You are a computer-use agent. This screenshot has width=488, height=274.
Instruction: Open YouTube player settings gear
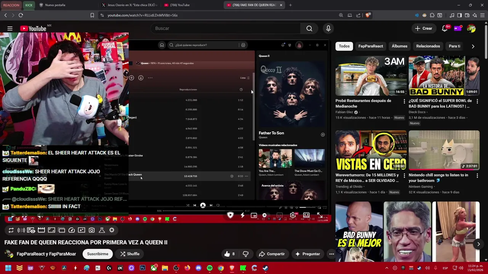(293, 215)
